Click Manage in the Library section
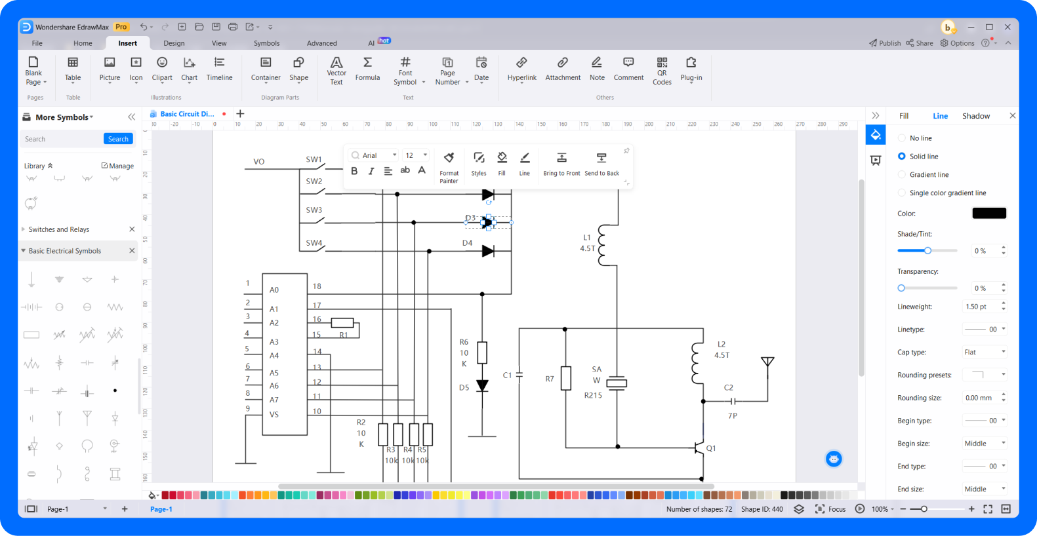Screen dimensions: 1037x536 click(x=117, y=166)
